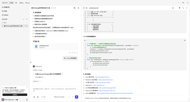Click the black sign-up button in the promo card
Image resolution: width=190 pixels, height=102 pixels.
[15, 95]
